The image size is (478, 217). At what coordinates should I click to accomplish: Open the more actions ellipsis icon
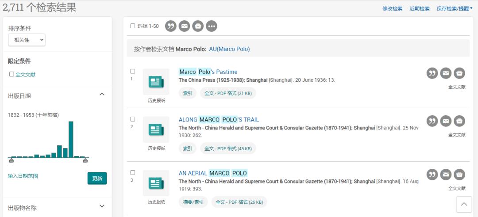click(212, 26)
